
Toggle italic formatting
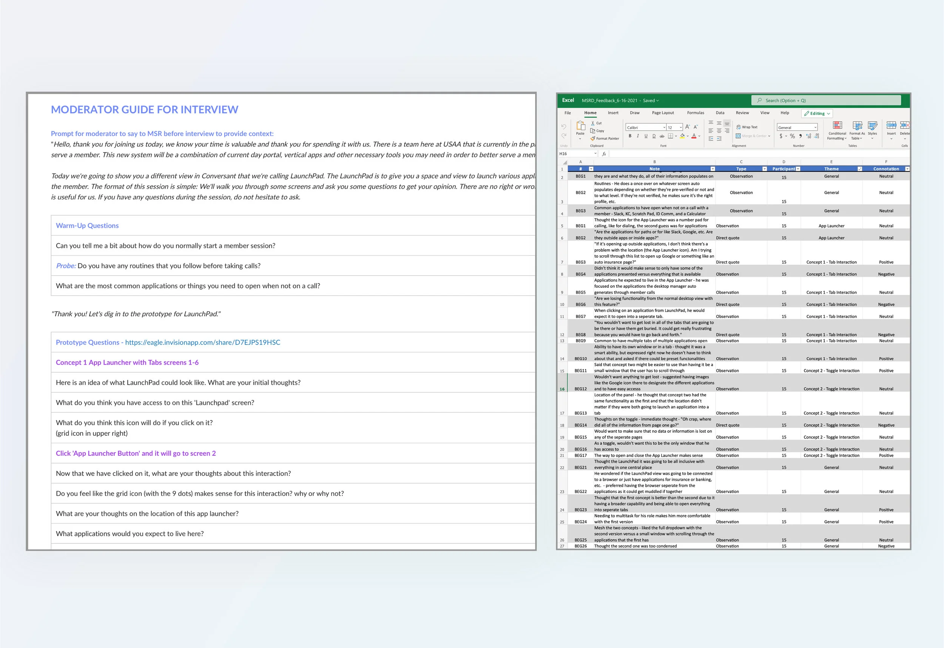point(638,136)
